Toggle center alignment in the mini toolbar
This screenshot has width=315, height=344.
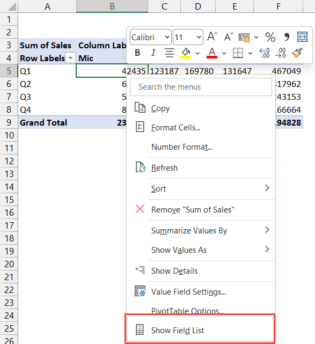(x=170, y=53)
